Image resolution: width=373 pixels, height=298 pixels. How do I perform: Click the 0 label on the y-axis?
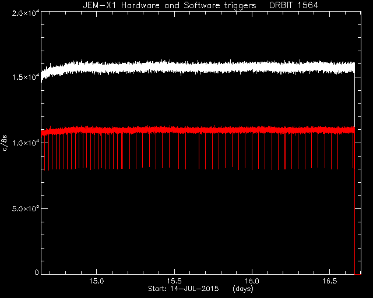[x=36, y=272]
